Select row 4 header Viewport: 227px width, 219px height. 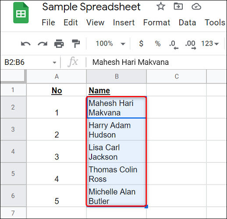pyautogui.click(x=13, y=152)
